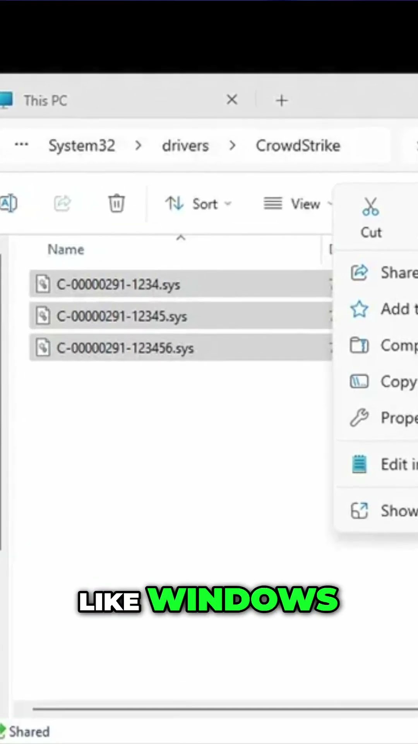Screen dimensions: 418x744
Task: Expand chevron after System32 breadcrumb
Action: coord(138,146)
